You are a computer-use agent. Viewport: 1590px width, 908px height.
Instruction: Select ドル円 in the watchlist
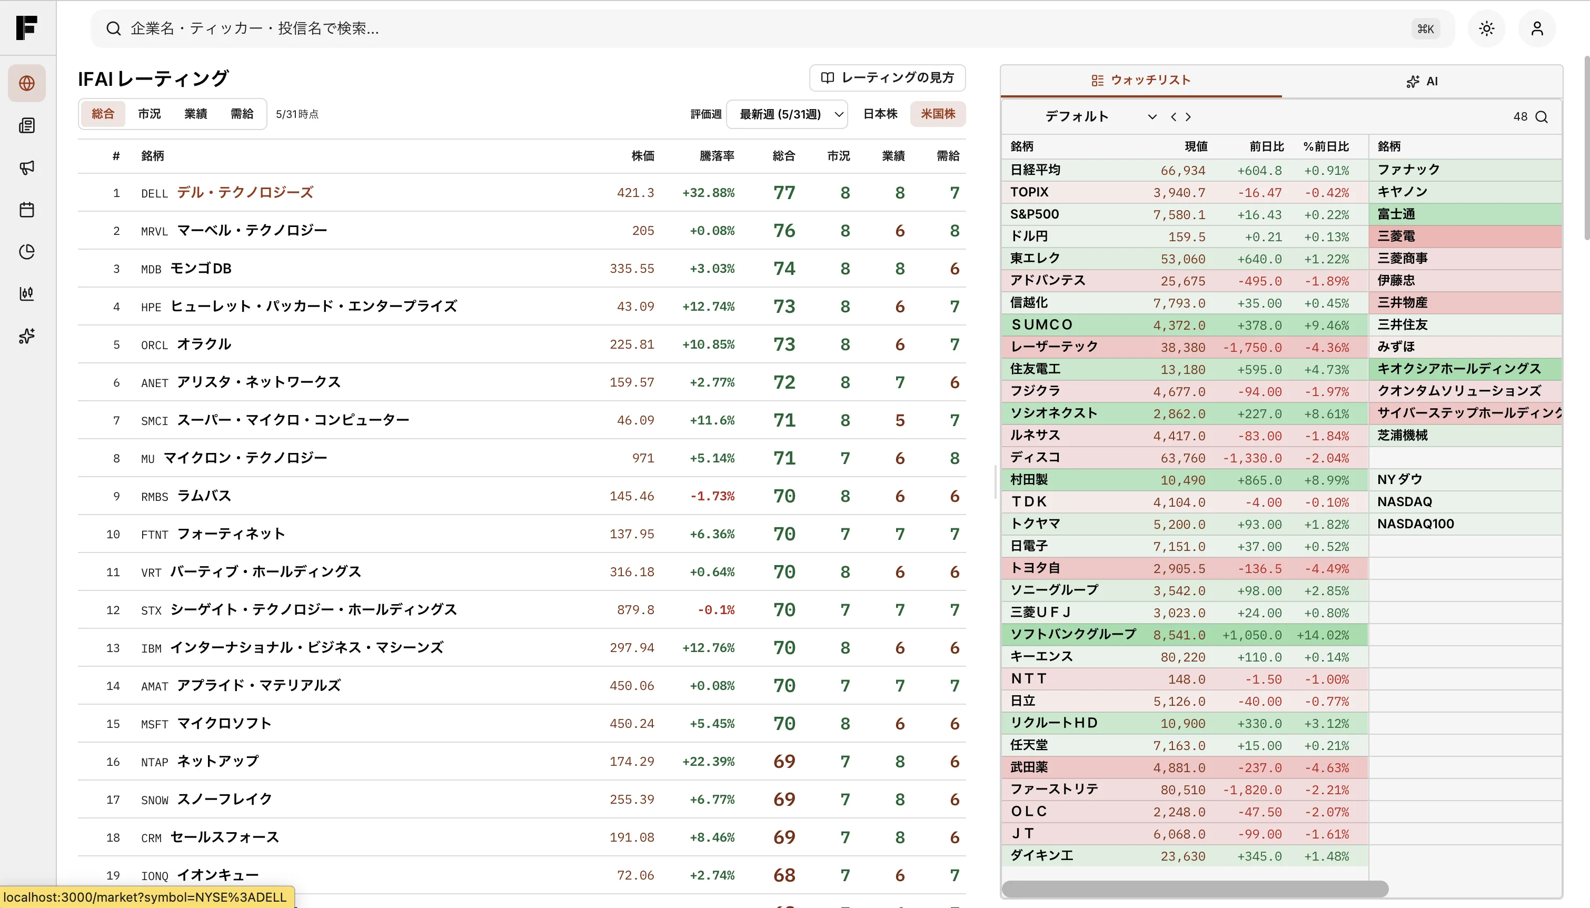point(1184,236)
